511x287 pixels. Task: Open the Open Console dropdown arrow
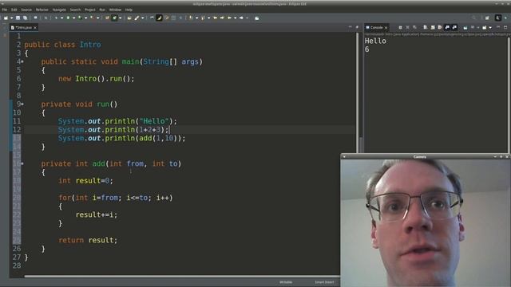(490, 28)
